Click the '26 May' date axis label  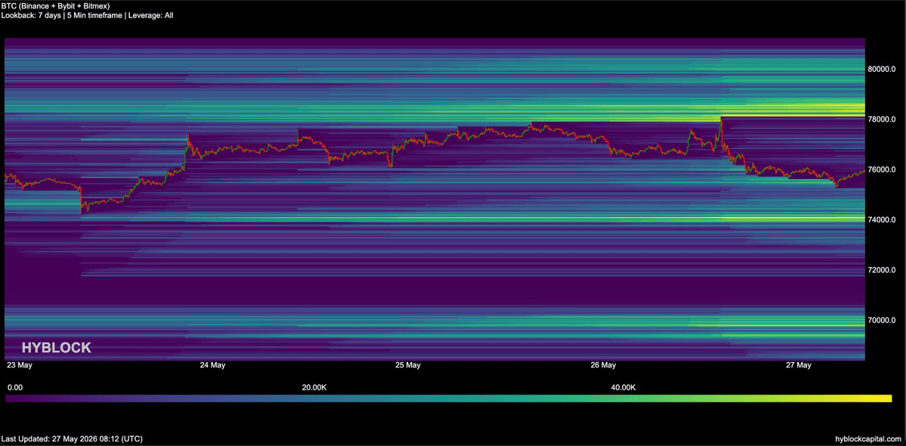[603, 365]
